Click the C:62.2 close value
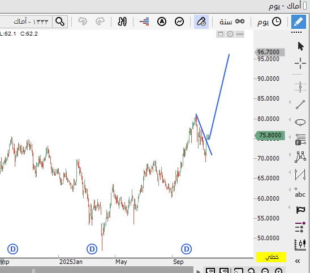The image size is (310, 273). (x=29, y=34)
